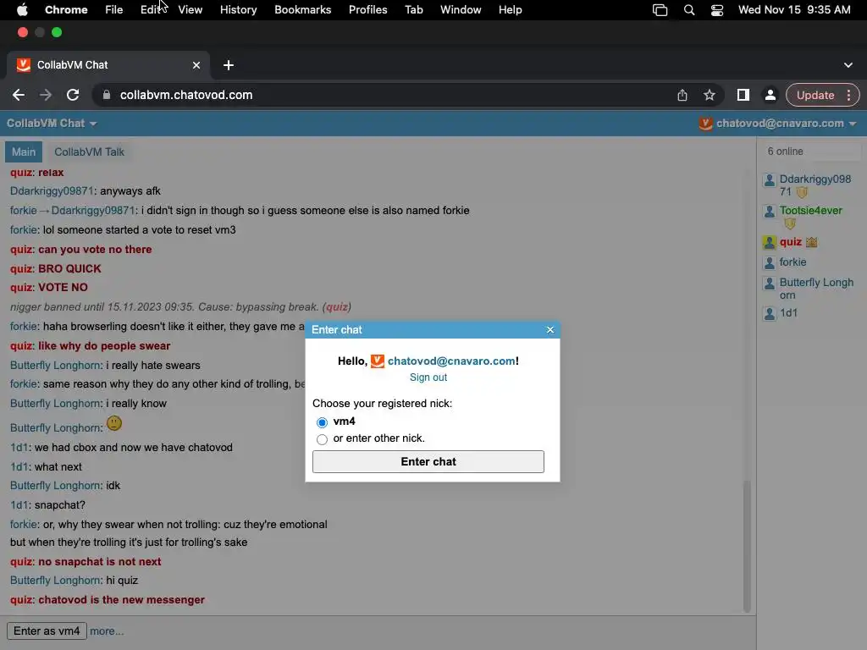Open Chrome three-dot menu
This screenshot has width=867, height=650.
[x=848, y=95]
